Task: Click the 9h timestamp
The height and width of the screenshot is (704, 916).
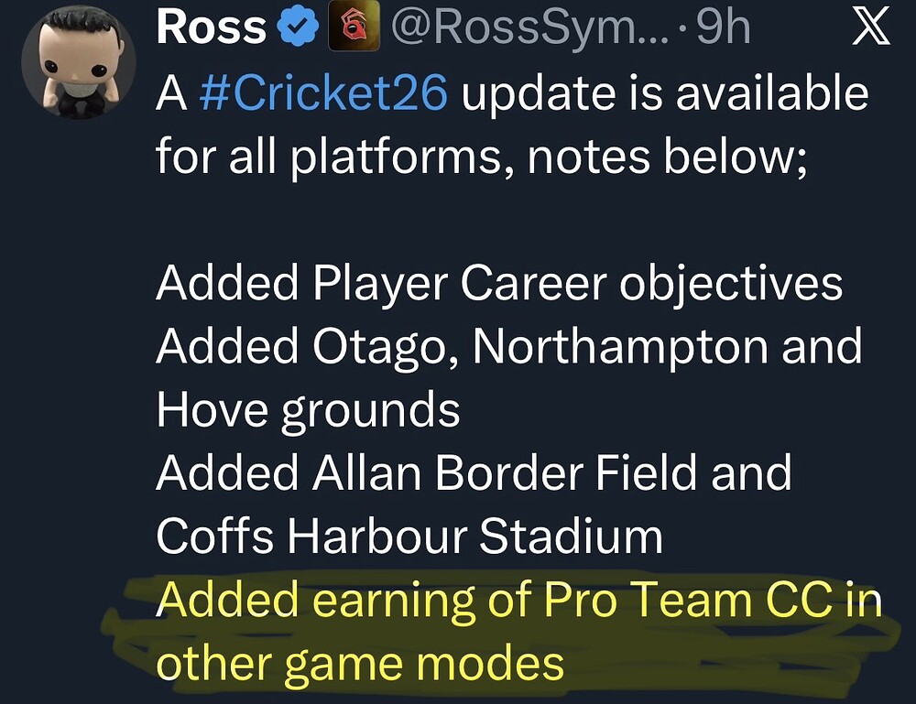Action: (x=723, y=29)
